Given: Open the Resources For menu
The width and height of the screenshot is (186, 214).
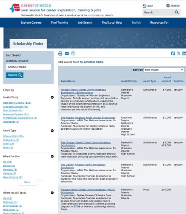Looking at the screenshot, I should (159, 23).
